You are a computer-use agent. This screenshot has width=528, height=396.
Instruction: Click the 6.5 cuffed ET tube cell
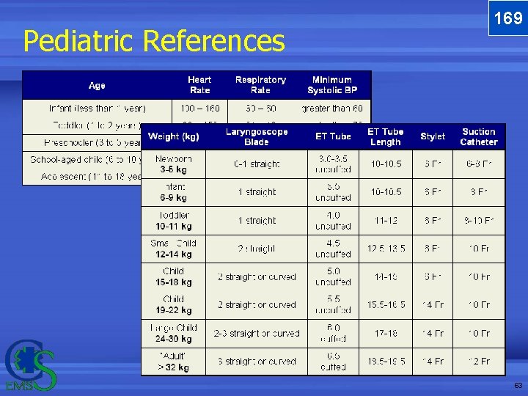[x=333, y=362]
